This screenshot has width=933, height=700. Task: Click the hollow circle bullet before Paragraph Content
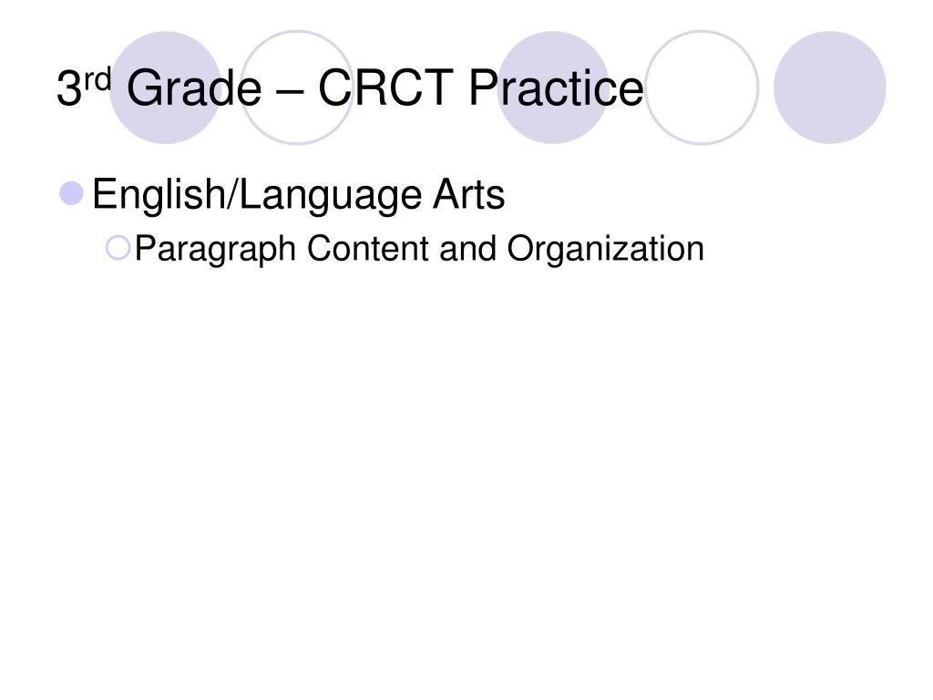tap(118, 248)
